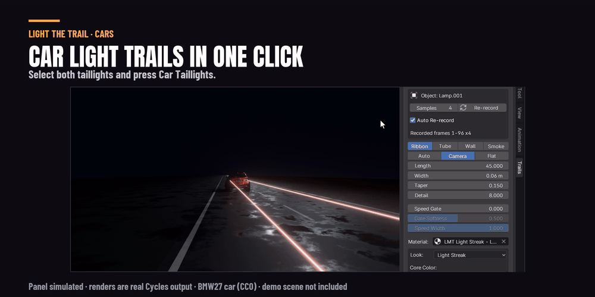Click the Width field showing 0.06 m
This screenshot has width=595, height=297.
(458, 176)
